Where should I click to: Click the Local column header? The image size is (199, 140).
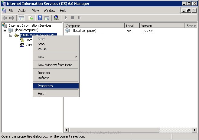pos(132,26)
